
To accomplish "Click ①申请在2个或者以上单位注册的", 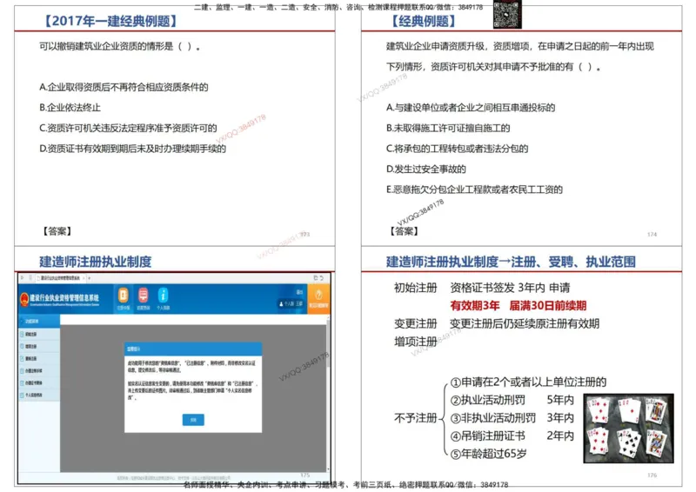I will pos(528,382).
